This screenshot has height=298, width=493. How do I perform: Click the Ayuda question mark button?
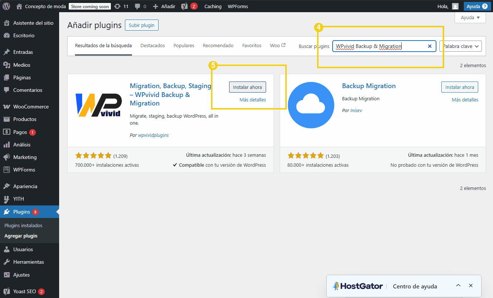[477, 6]
